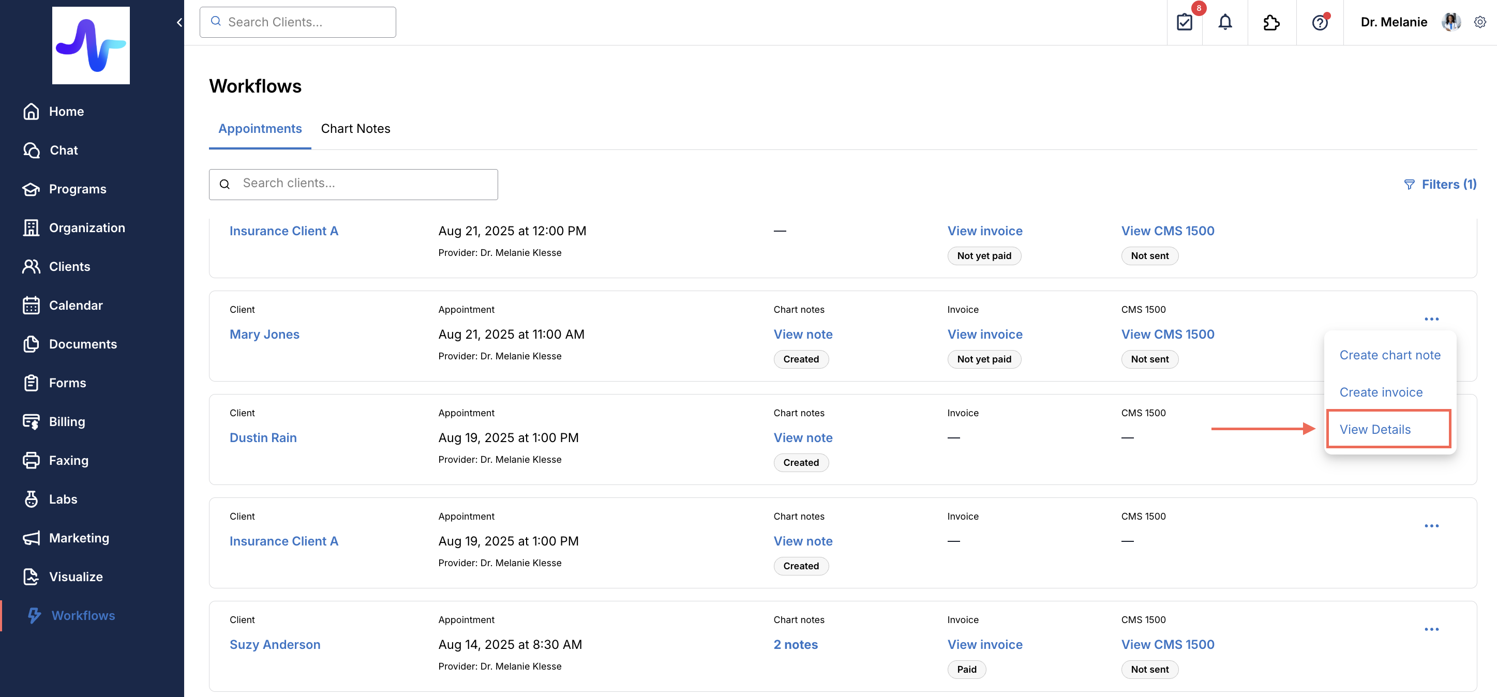Select View Details in the dropdown menu
This screenshot has height=697, width=1497.
point(1375,429)
